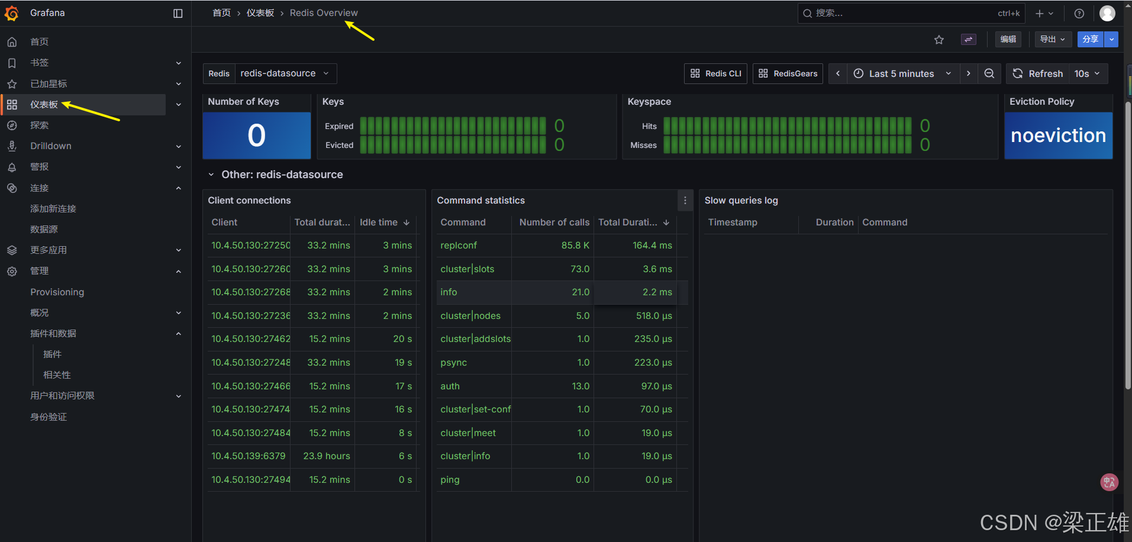Expand the 书签 sidebar section
This screenshot has height=542, width=1132.
[x=179, y=63]
